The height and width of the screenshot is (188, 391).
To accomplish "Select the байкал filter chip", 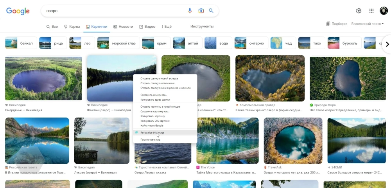I will pos(21,43).
